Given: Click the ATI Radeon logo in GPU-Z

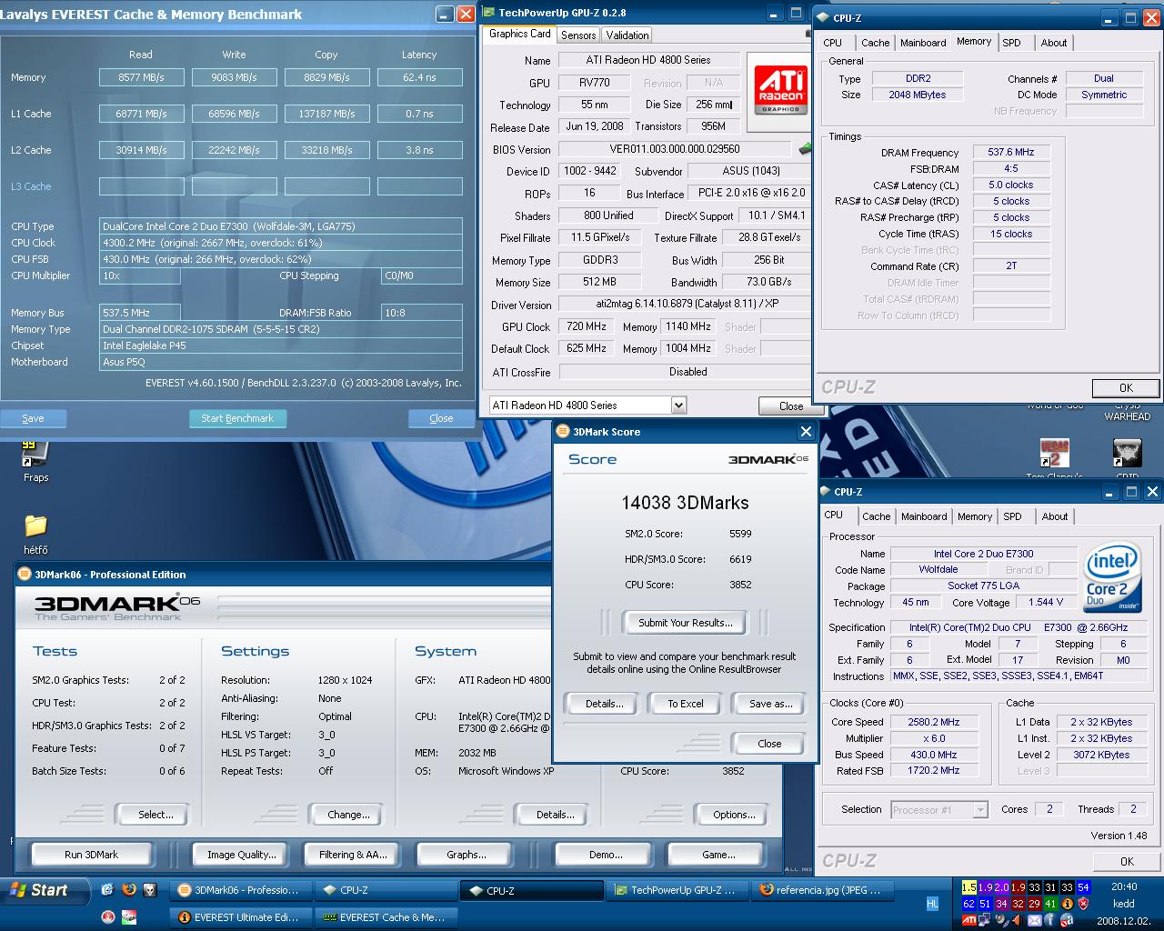Looking at the screenshot, I should 781,90.
